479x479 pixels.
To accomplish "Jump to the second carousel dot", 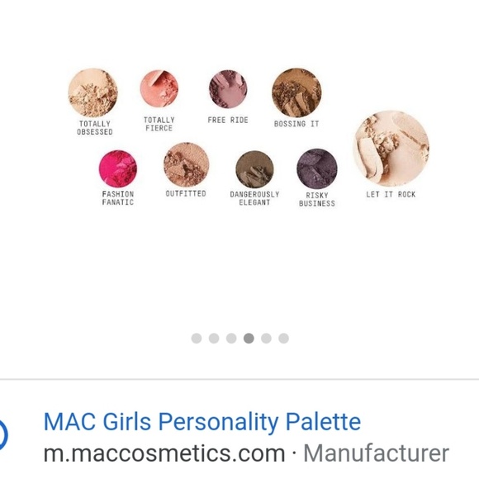I will [x=214, y=338].
